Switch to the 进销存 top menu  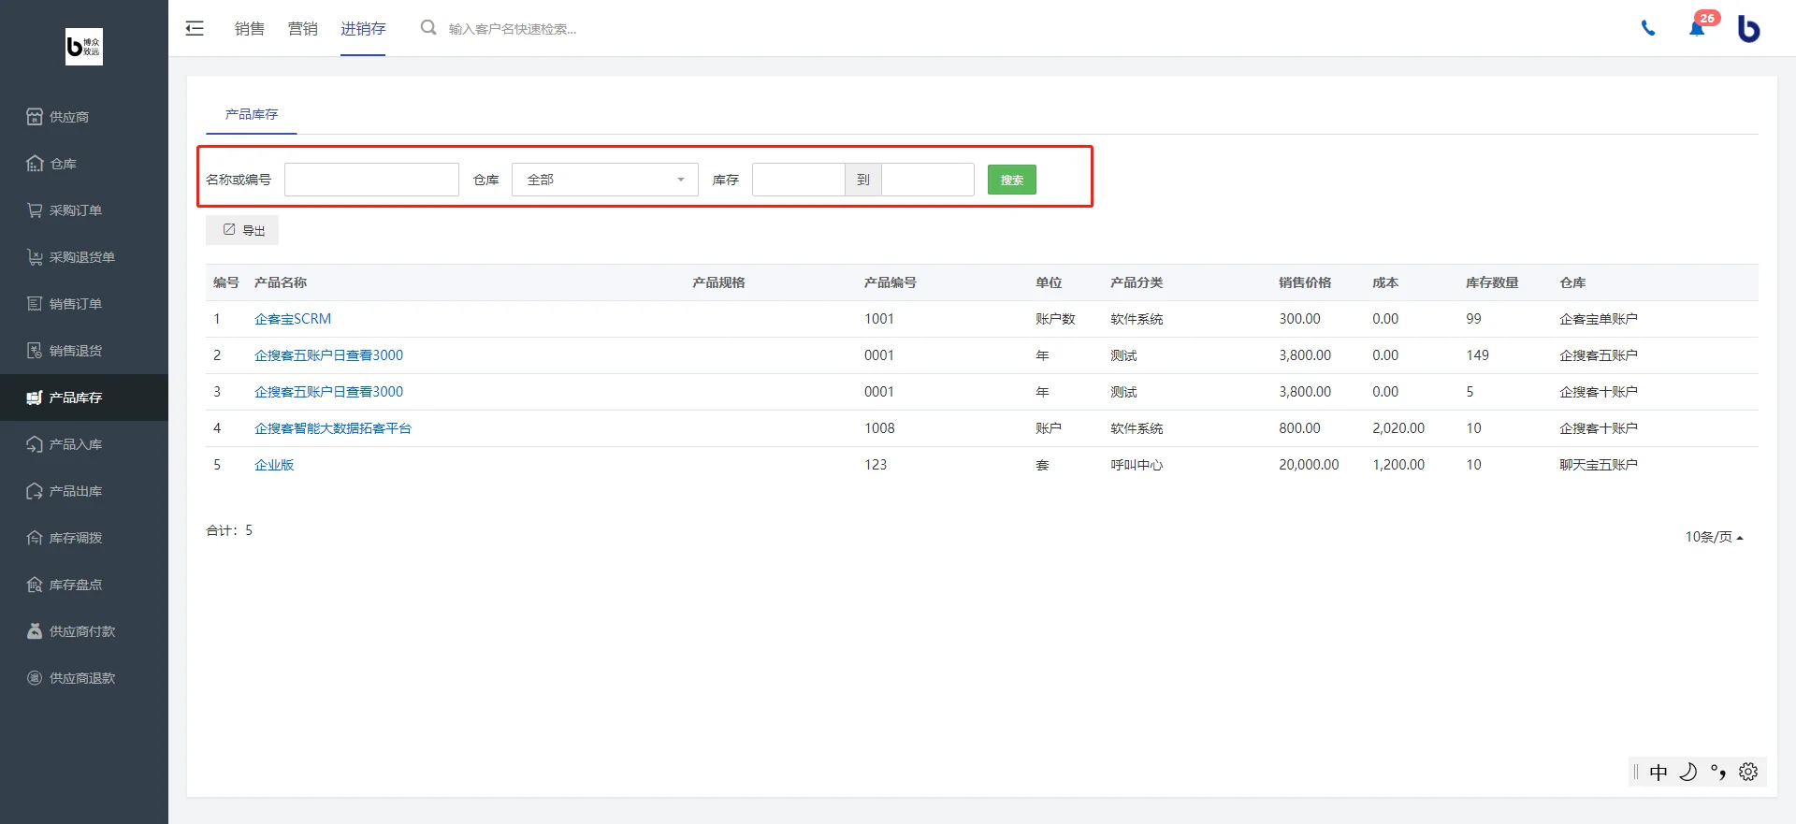(363, 29)
